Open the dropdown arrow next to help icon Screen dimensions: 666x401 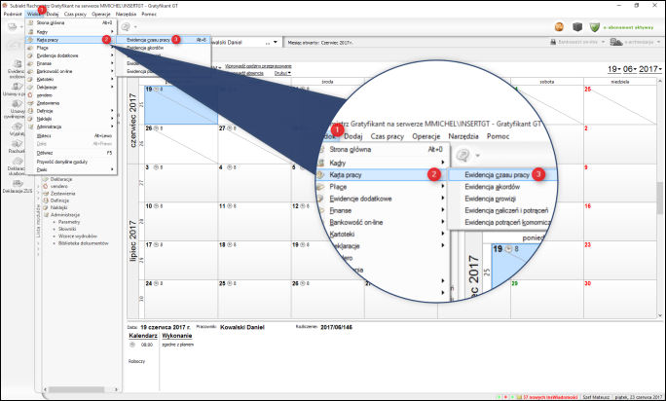click(x=135, y=26)
